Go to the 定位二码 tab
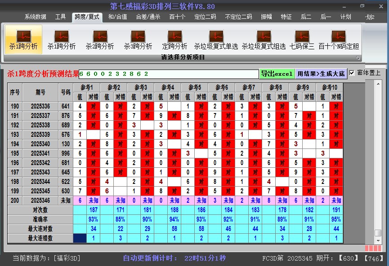Screen dimensions: 389x266 (x=205, y=17)
